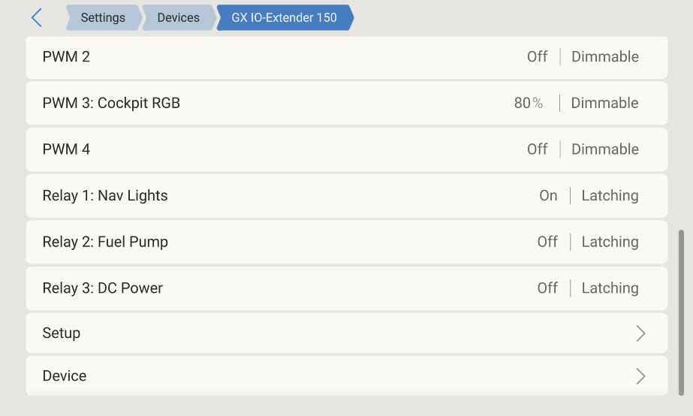This screenshot has height=416, width=693.
Task: Click Latching label for DC Power
Action: [610, 288]
